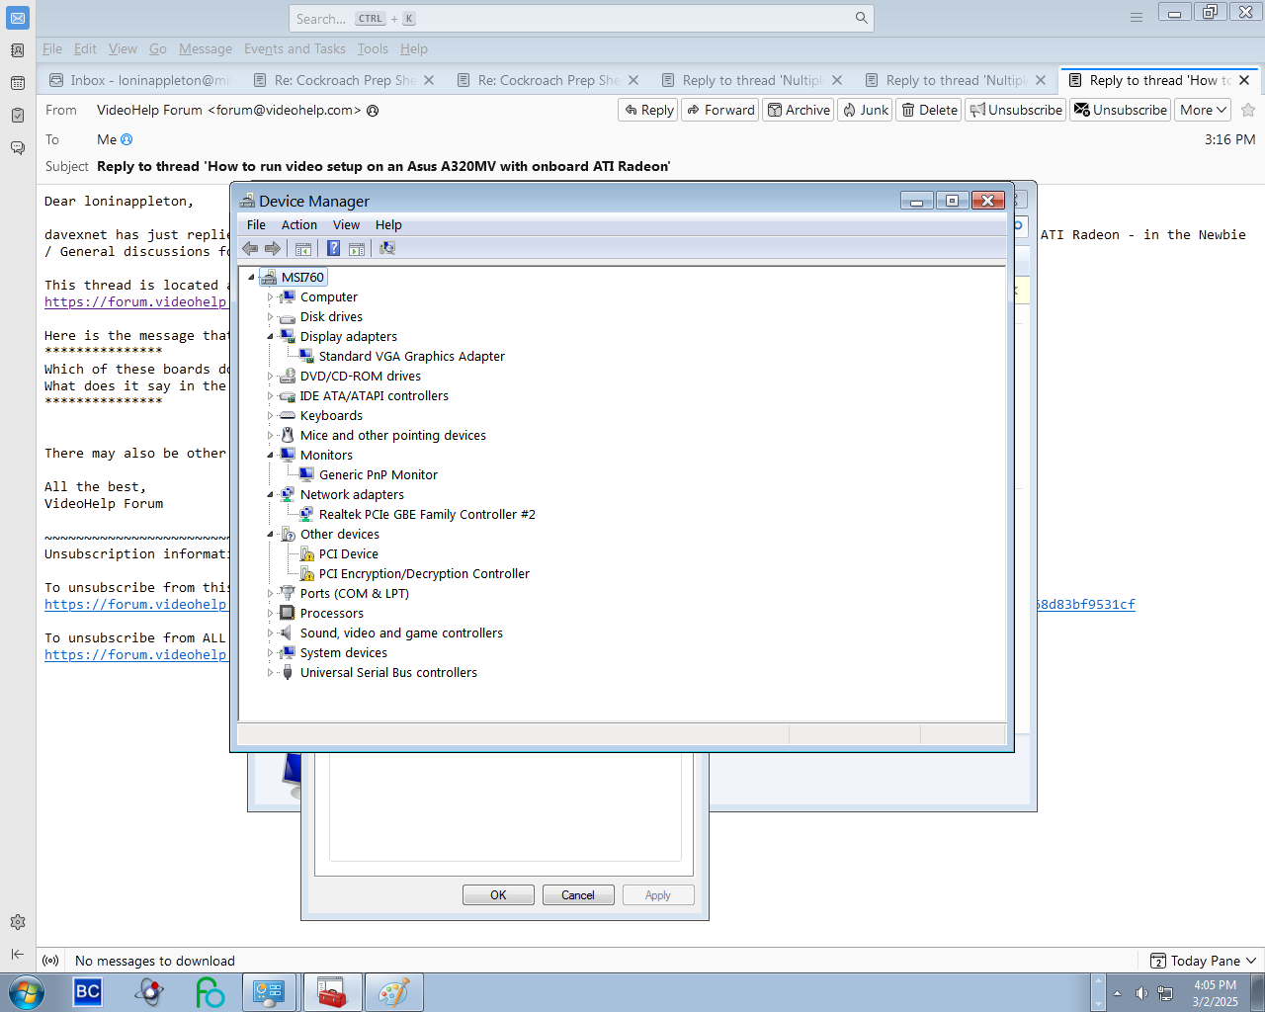1265x1012 pixels.
Task: Click Thunderbird Mail icon in sidebar
Action: point(18,18)
